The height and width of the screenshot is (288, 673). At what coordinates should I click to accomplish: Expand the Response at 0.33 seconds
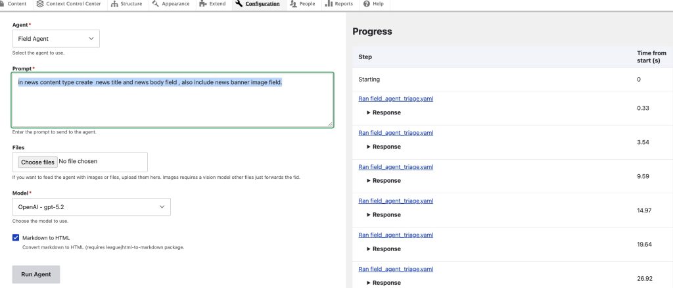[383, 112]
